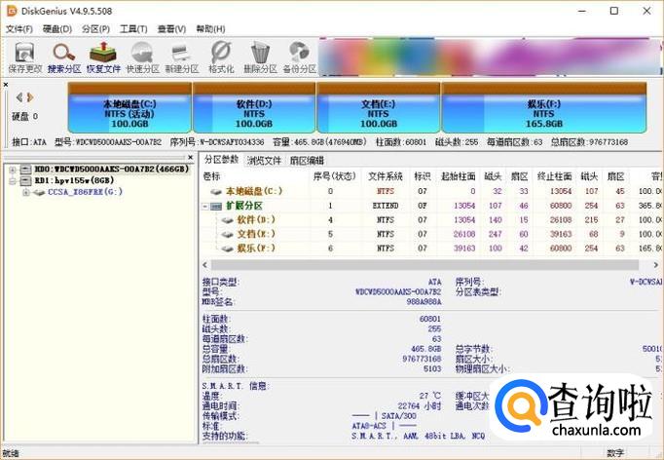The width and height of the screenshot is (664, 460).
Task: Select 文档(E:) row label in partition table
Action: pos(256,234)
